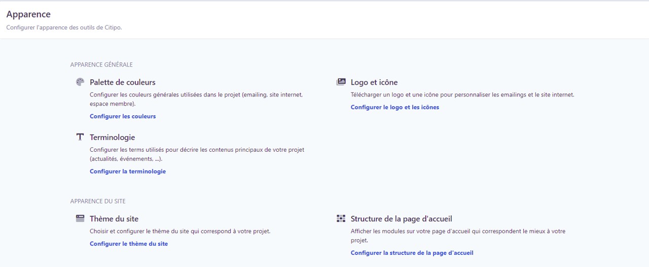Click Structure de la page d'accueil heading
Screen dimensions: 649x267
pyautogui.click(x=401, y=219)
